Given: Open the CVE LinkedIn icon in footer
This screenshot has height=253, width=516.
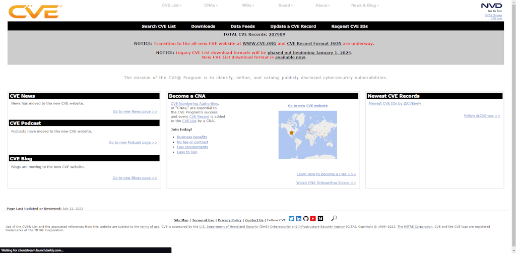Looking at the screenshot, I should pyautogui.click(x=298, y=219).
